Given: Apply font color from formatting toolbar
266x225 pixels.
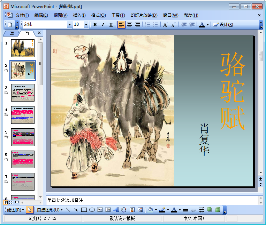Looking at the screenshot, I should 202,25.
